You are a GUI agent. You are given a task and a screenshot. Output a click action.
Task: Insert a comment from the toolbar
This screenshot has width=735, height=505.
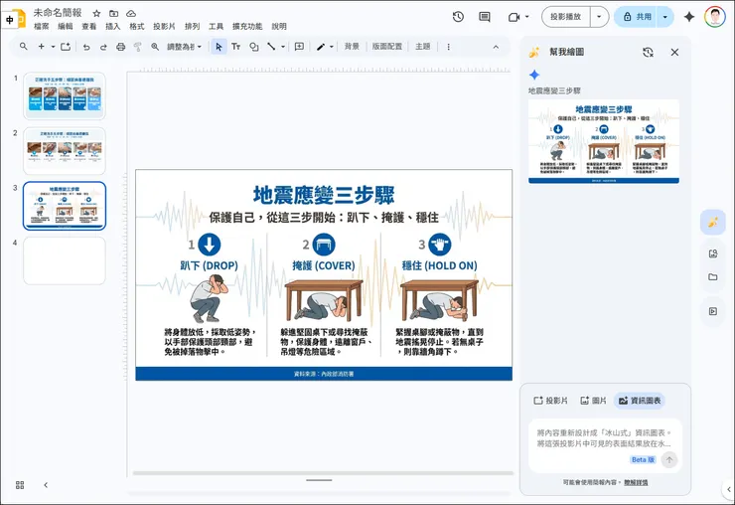click(x=299, y=47)
